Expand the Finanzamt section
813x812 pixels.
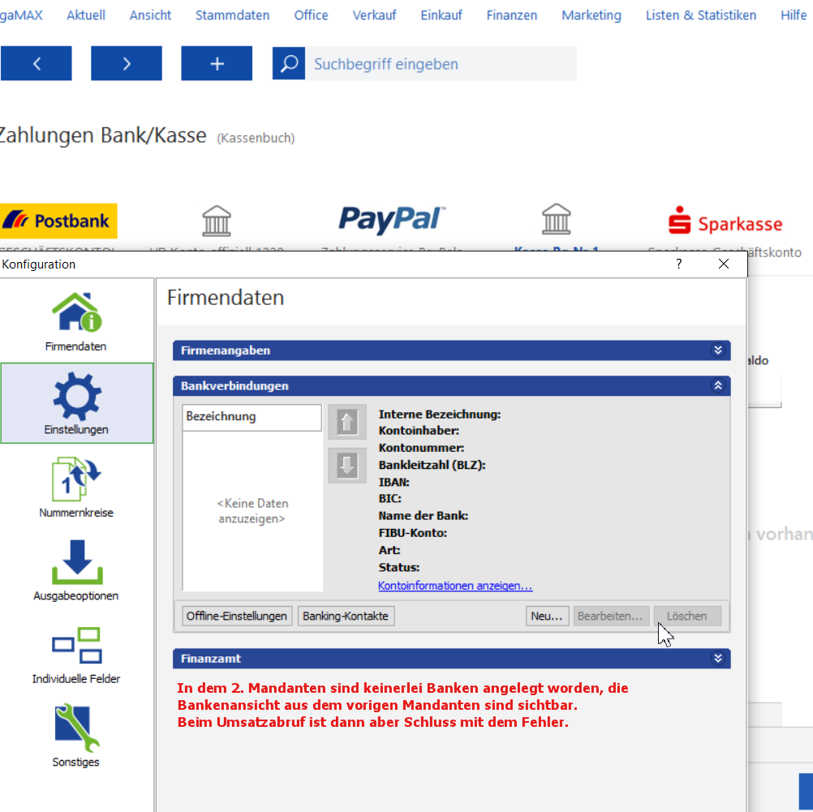[x=717, y=658]
